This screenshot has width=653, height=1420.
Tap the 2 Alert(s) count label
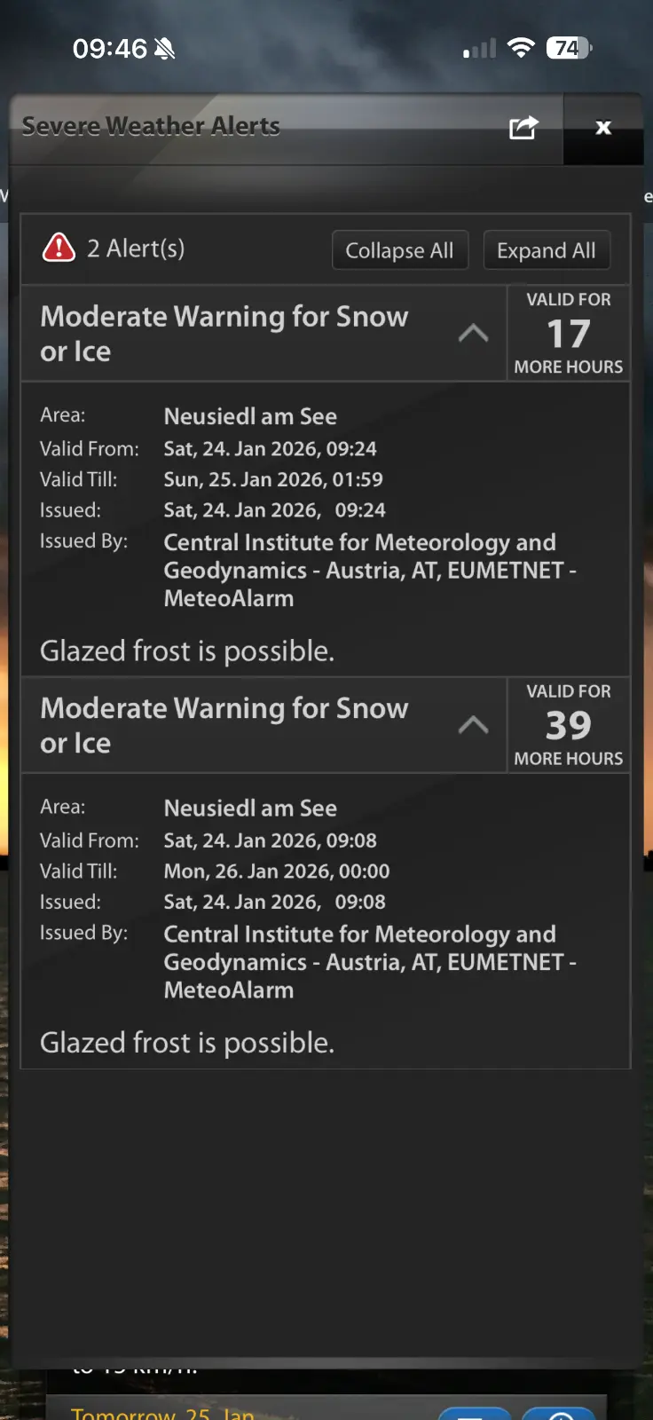(x=136, y=248)
